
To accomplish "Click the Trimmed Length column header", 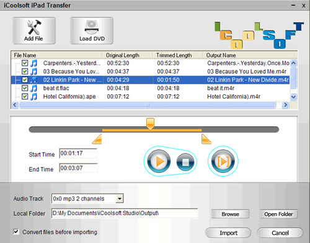I will tap(178, 55).
